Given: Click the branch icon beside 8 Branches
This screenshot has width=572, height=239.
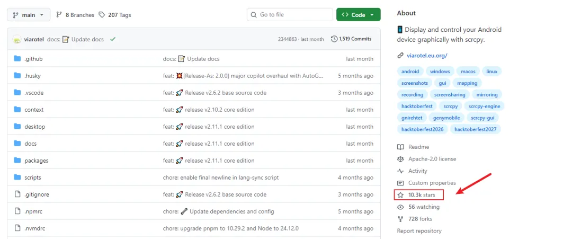Looking at the screenshot, I should [59, 15].
